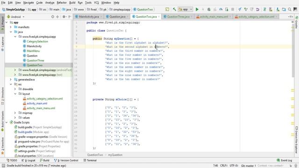
Task: Click CRLF line separator in status bar
Action: click(x=223, y=166)
